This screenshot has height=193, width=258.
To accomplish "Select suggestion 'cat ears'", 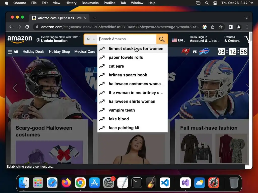I will [x=133, y=66].
